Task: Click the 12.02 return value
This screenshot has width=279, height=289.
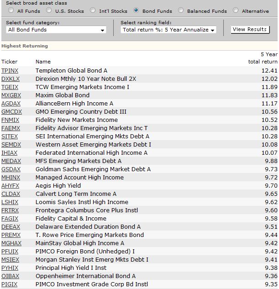Action: pos(269,79)
